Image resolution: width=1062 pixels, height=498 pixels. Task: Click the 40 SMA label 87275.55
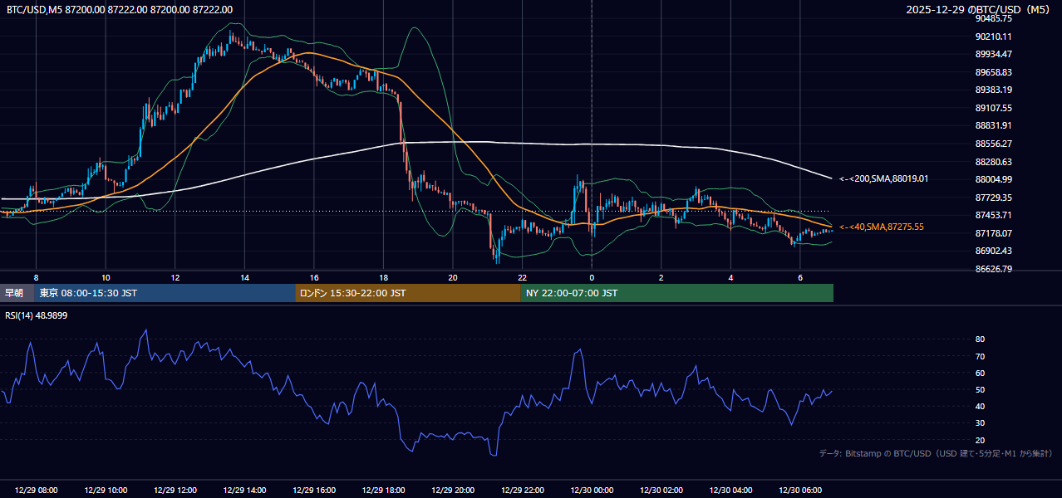(x=881, y=227)
